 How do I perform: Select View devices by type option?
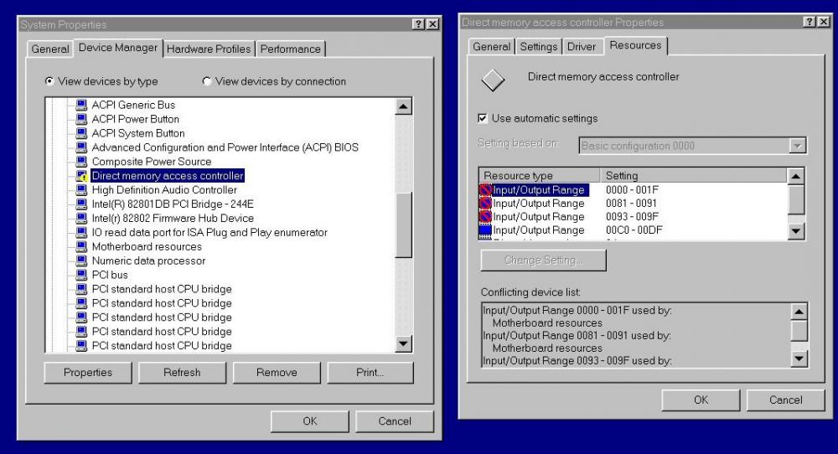tap(50, 81)
